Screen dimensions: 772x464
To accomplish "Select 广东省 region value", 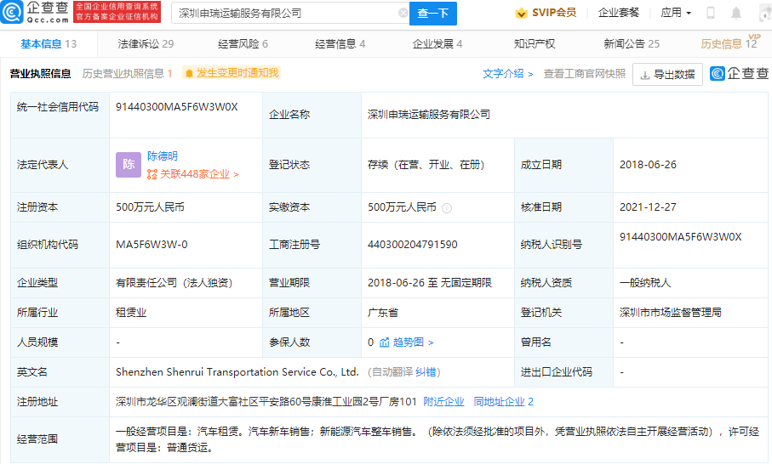I will click(x=383, y=313).
